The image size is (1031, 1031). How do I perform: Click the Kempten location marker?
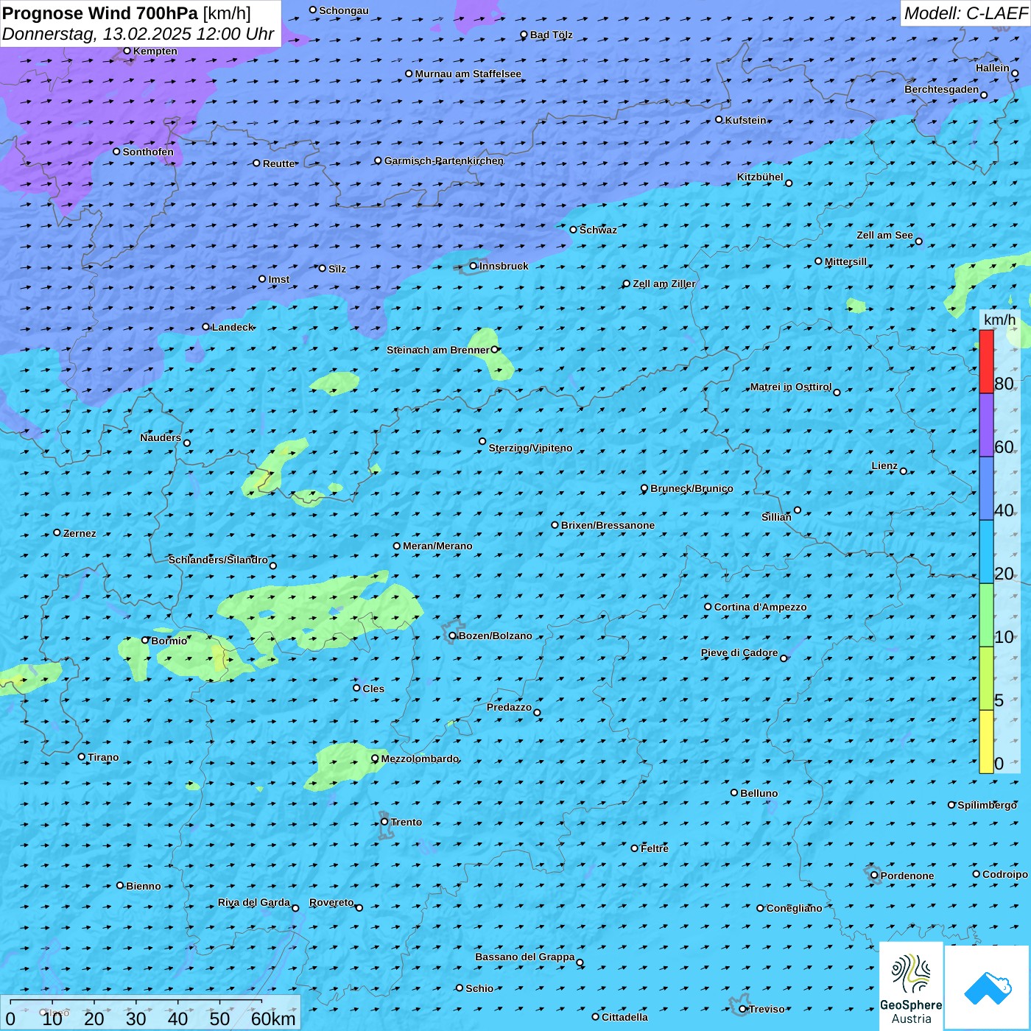click(x=127, y=51)
